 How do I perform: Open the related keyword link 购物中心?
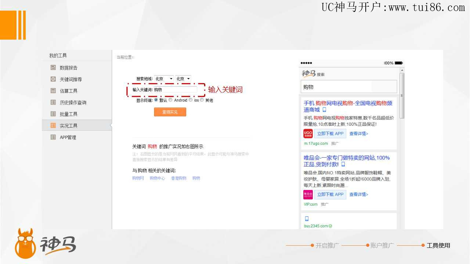[x=157, y=178]
